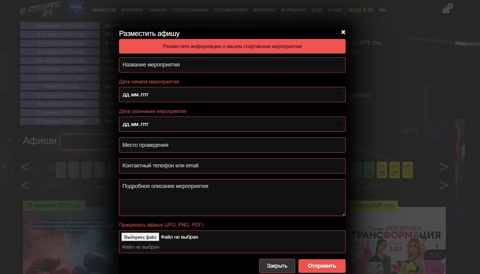This screenshot has height=274, width=480.
Task: Select the news date «22 октября 2025 года»
Action: click(60, 60)
